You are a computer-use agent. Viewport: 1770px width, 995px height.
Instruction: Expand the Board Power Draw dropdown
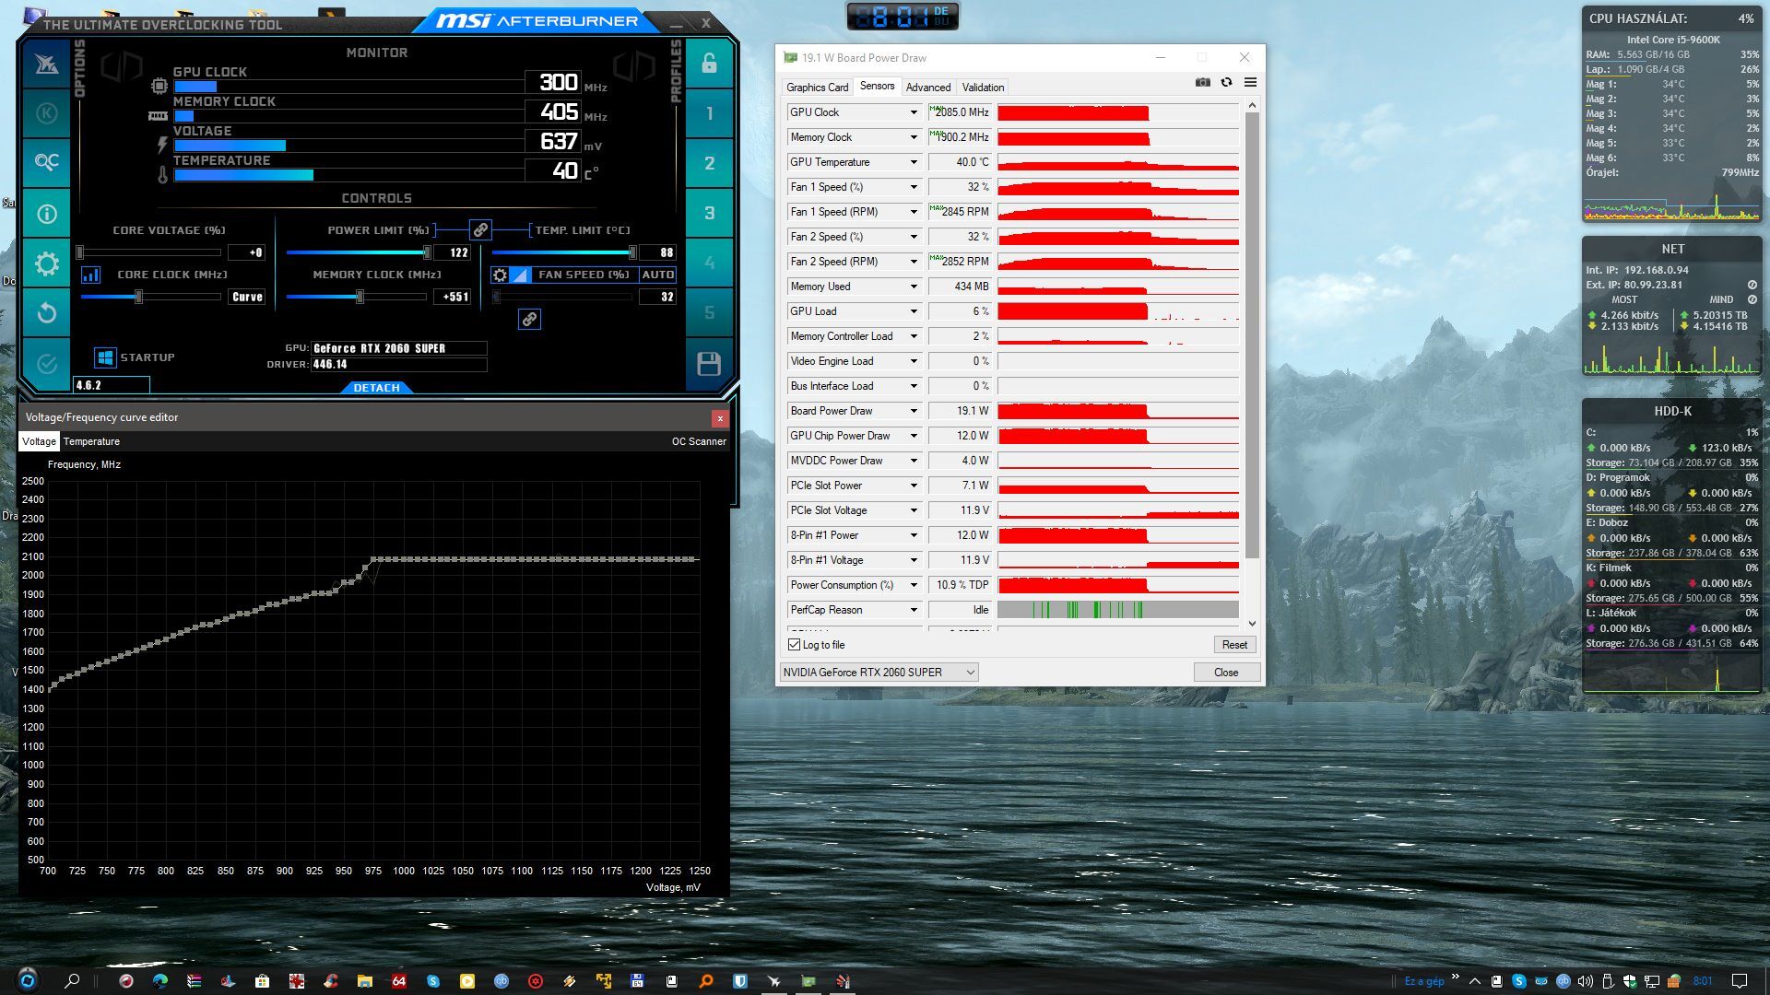pyautogui.click(x=914, y=411)
